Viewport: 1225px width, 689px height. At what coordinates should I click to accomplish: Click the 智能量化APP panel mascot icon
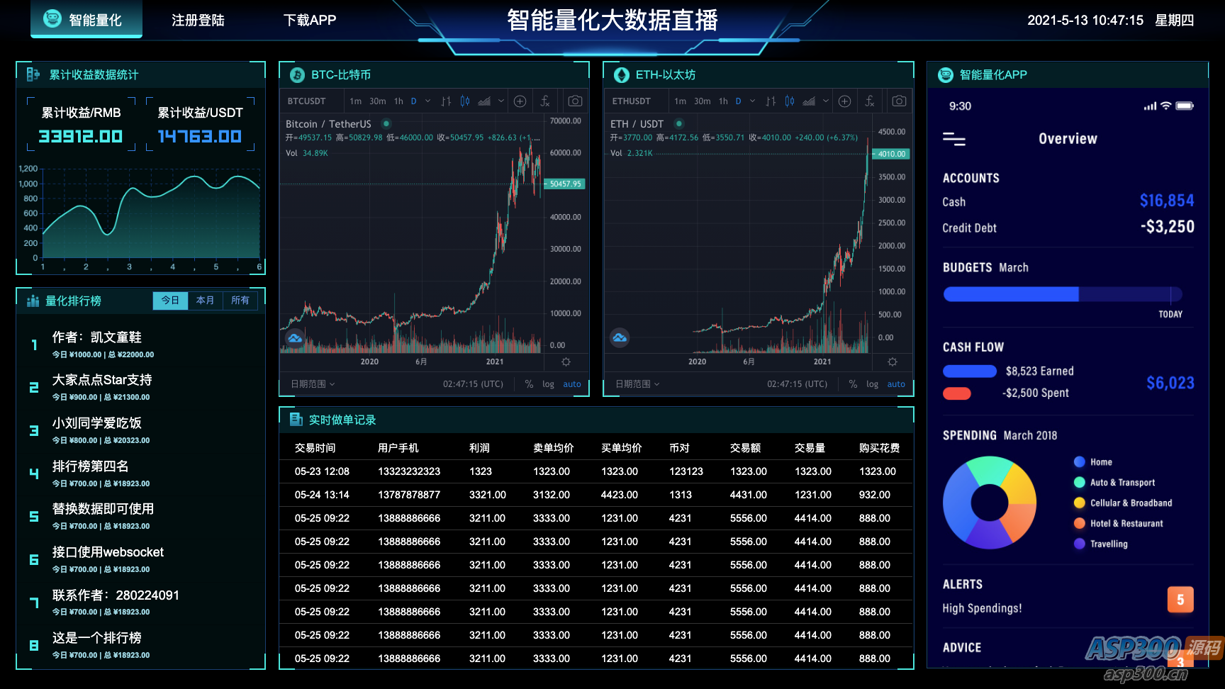point(946,75)
